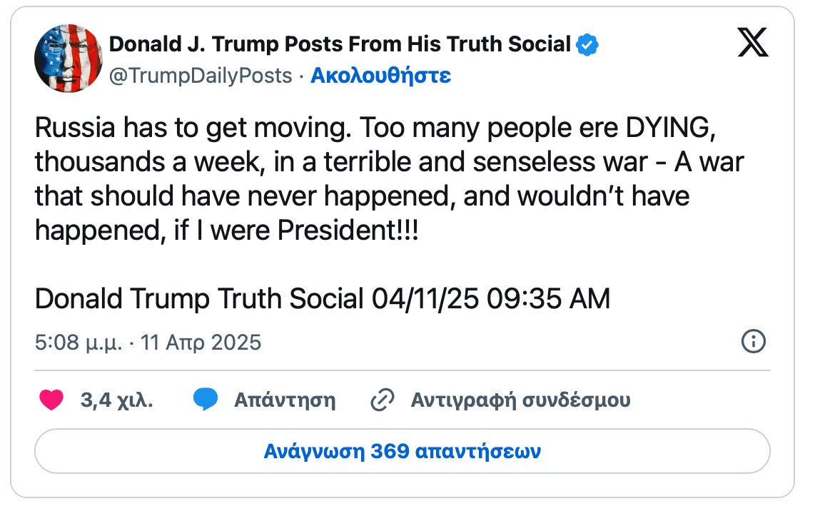Click the chain link copy icon
The image size is (815, 511).
383,400
